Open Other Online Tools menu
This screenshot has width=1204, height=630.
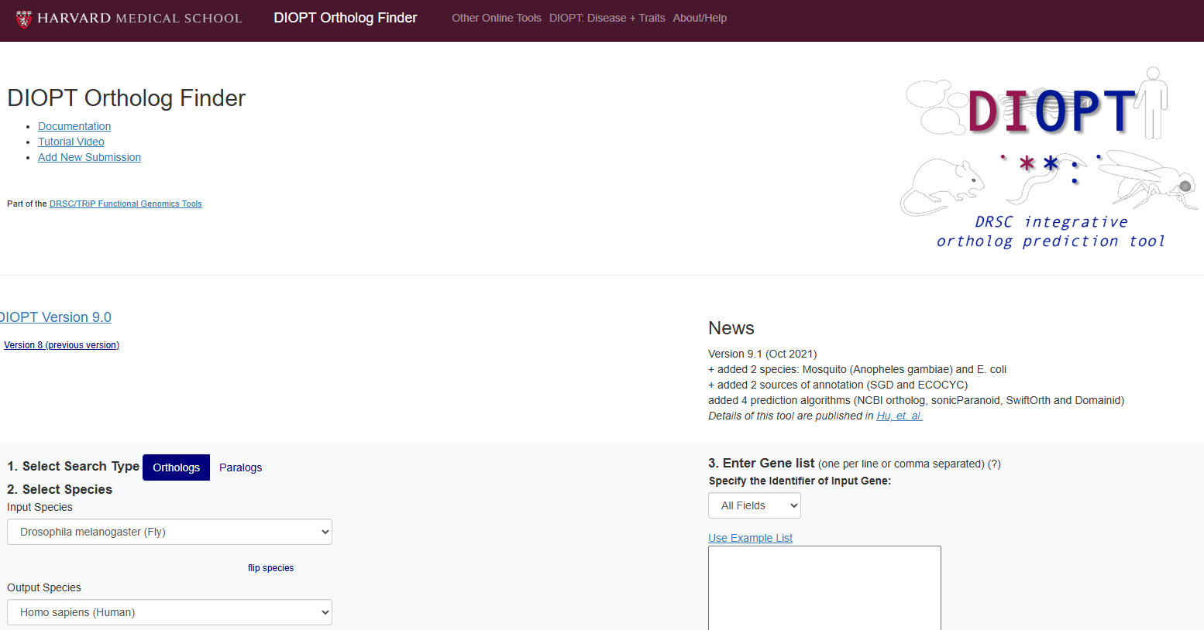click(497, 18)
